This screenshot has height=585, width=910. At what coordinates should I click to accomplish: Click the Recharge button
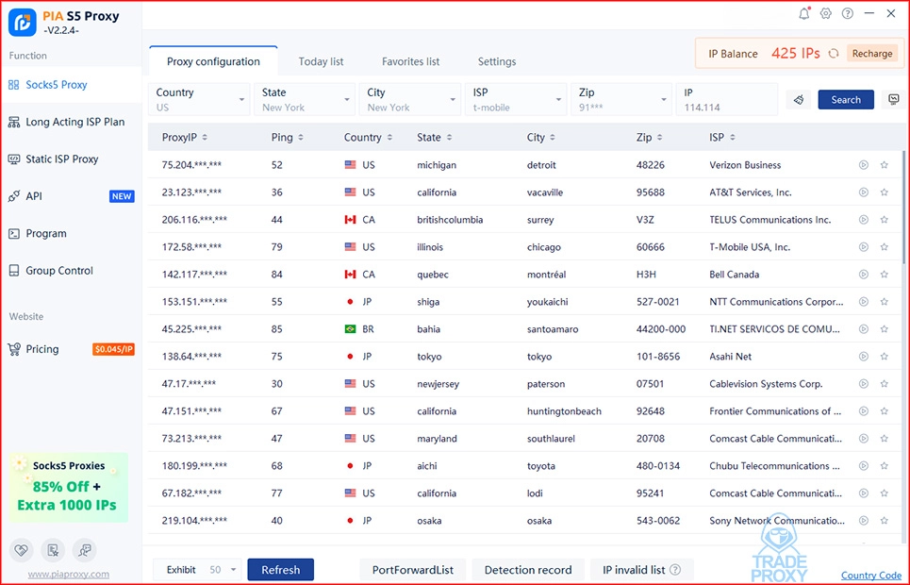coord(871,54)
